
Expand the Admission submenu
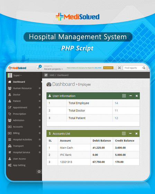pyautogui.click(x=39, y=120)
